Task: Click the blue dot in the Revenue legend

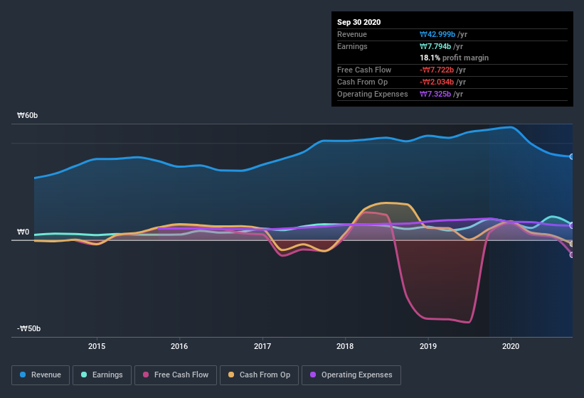Action: (x=23, y=375)
